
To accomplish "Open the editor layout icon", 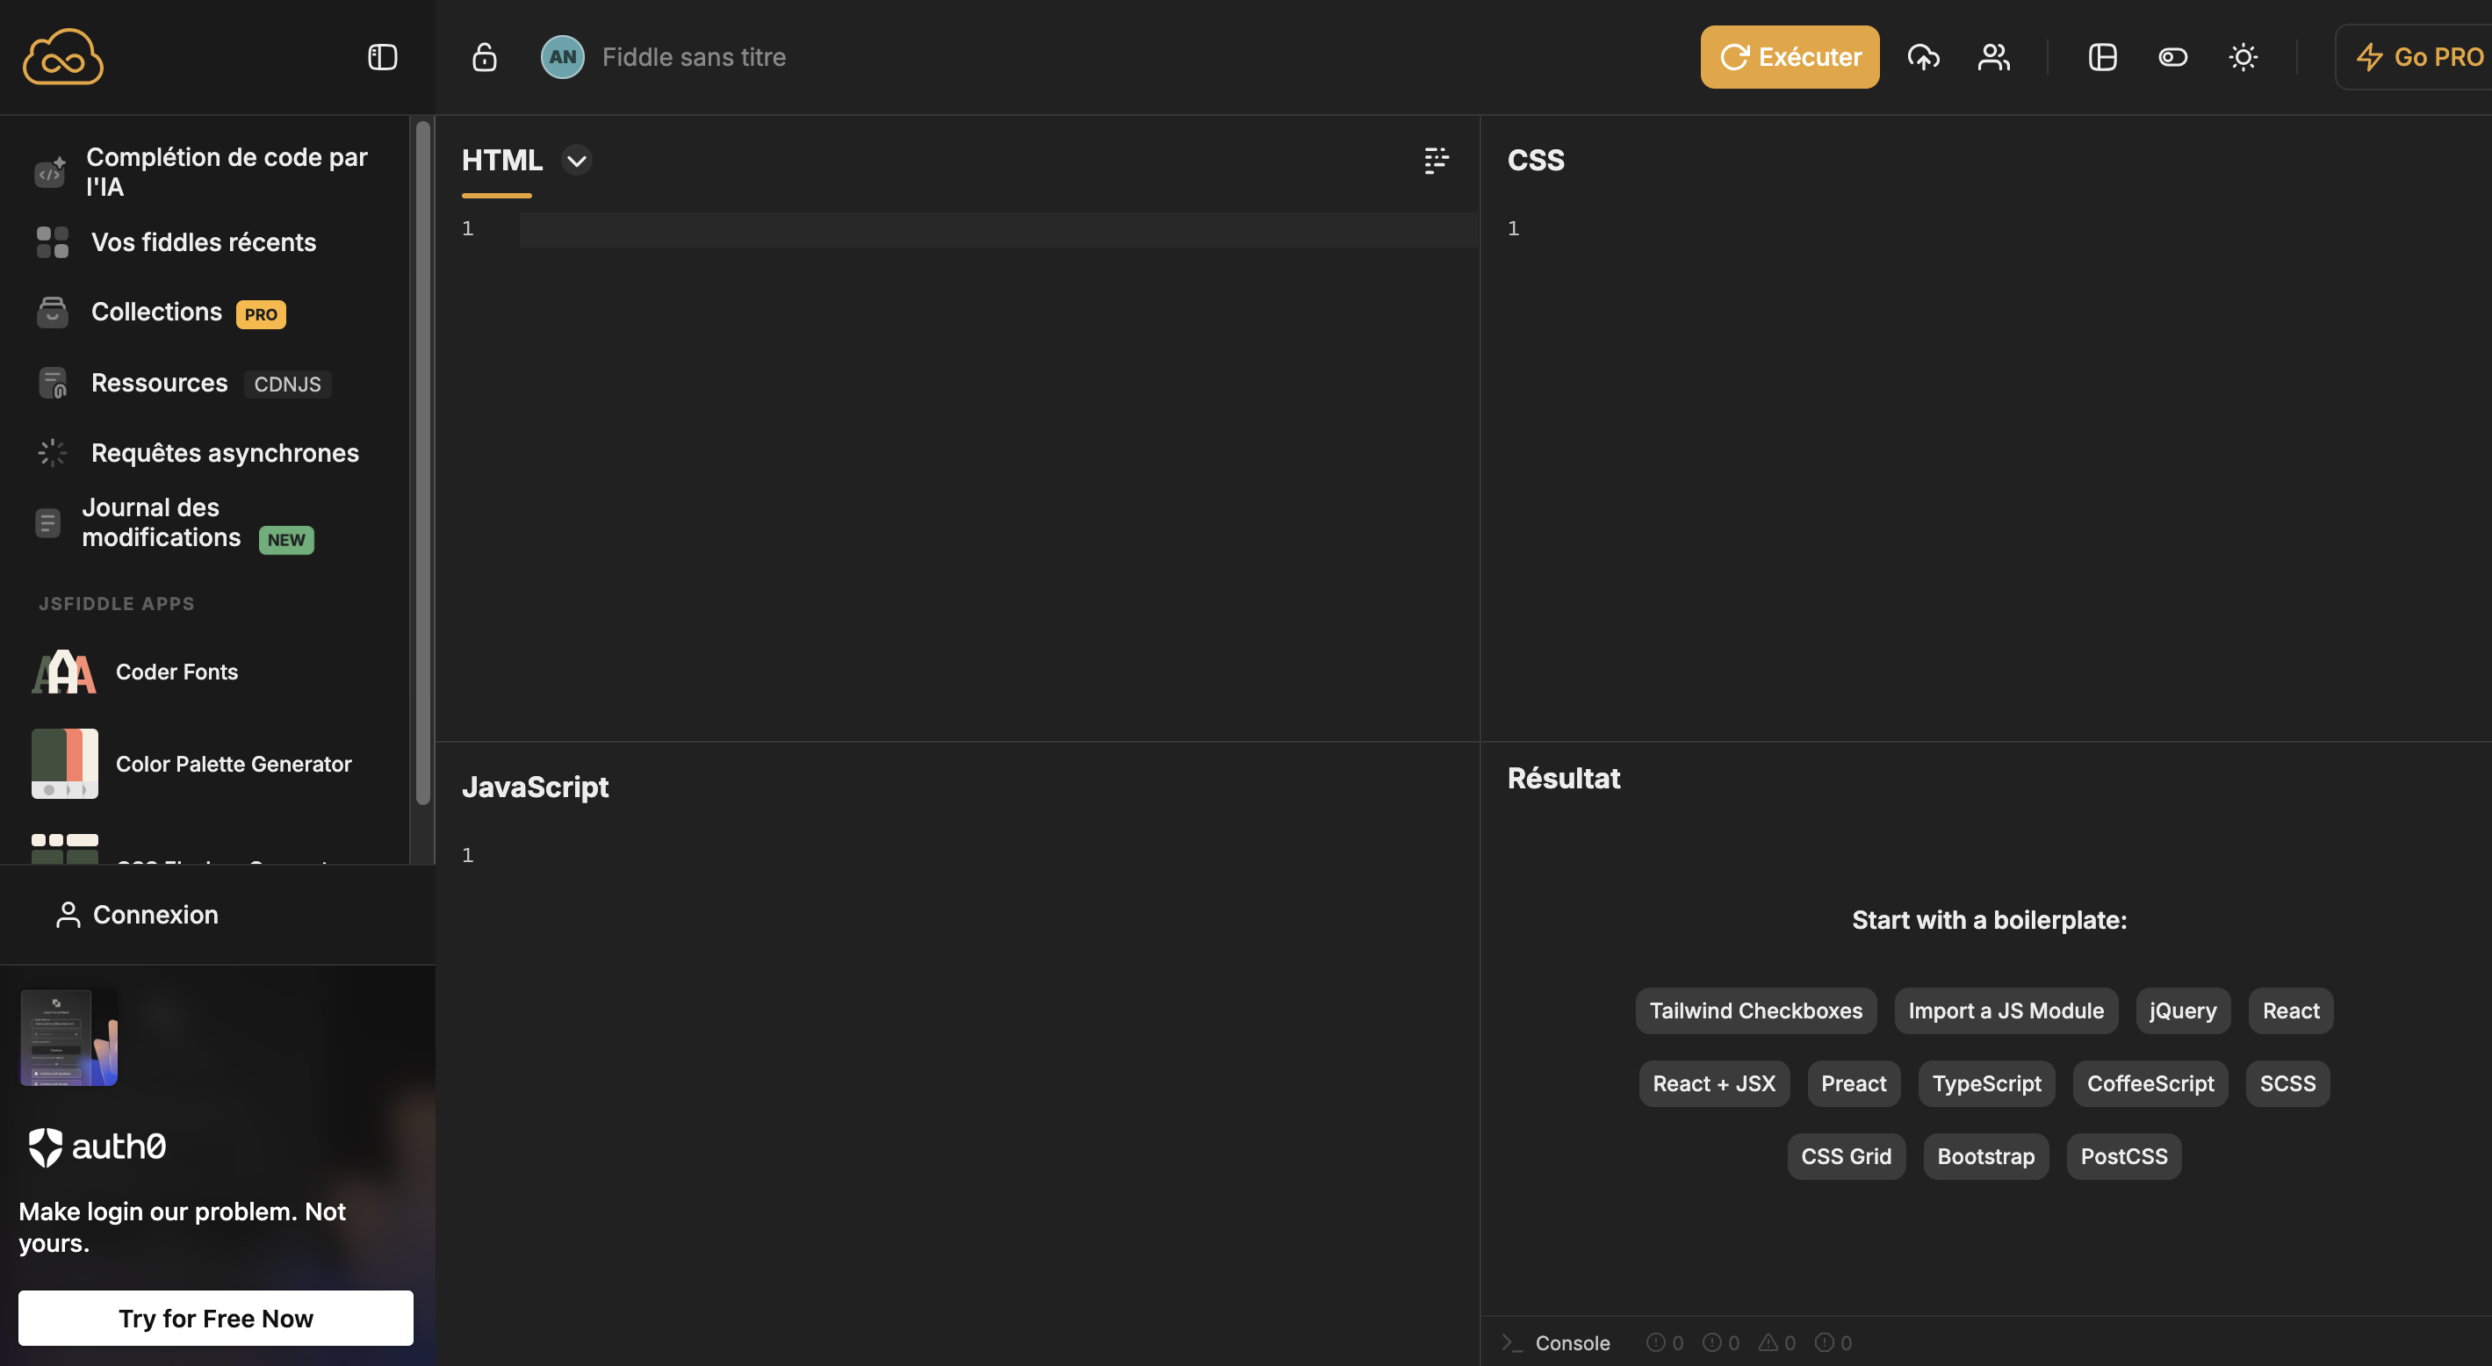I will pyautogui.click(x=2102, y=57).
